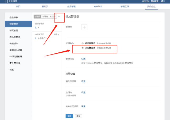Image resolution: width=170 pixels, height=120 pixels.
Task: Select 安全与保密 in the left sidebar
Action: (15, 63)
